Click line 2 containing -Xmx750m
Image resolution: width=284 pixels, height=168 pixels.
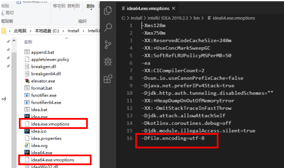[154, 33]
